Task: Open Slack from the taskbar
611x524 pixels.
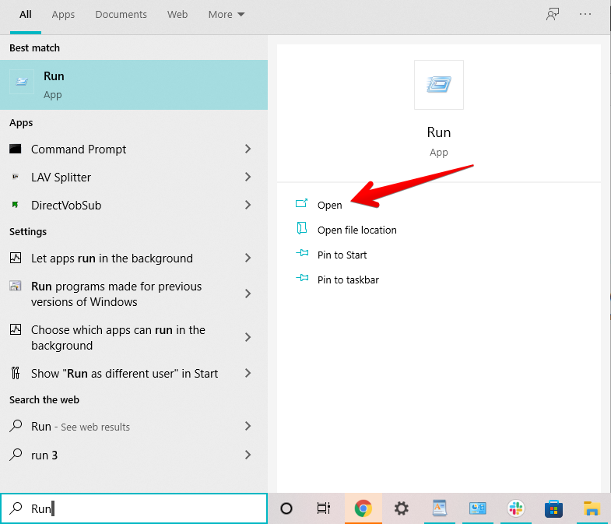Action: pyautogui.click(x=515, y=508)
